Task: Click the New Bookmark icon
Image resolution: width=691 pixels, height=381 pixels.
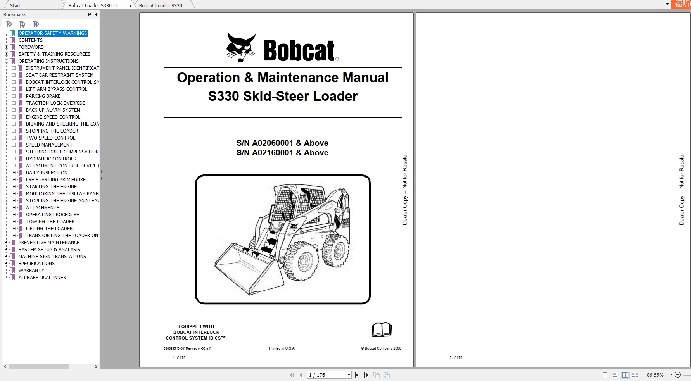Action: (22, 24)
